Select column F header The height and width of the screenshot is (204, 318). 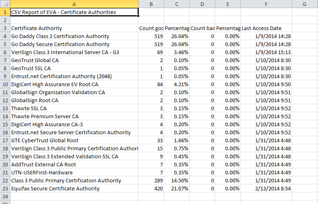[266, 4]
